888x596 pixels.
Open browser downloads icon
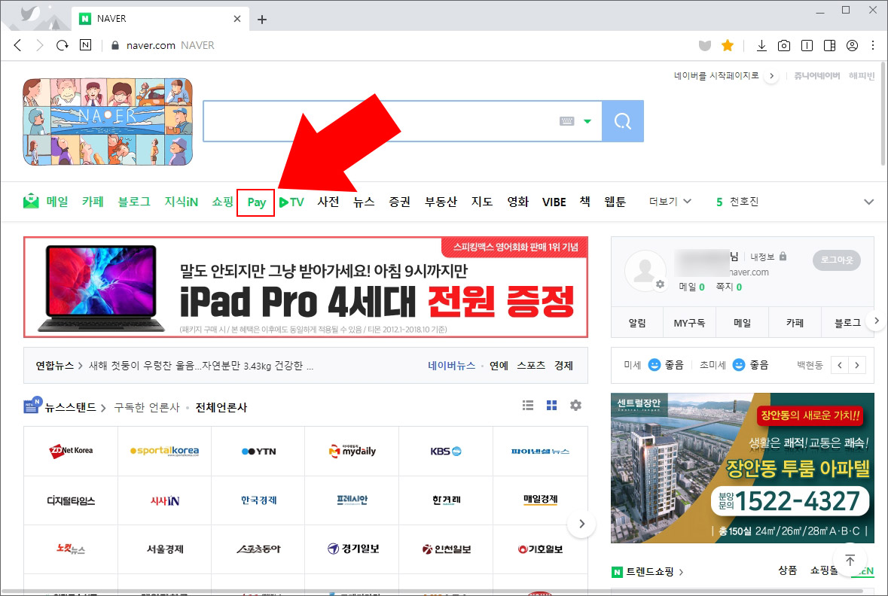pyautogui.click(x=761, y=45)
